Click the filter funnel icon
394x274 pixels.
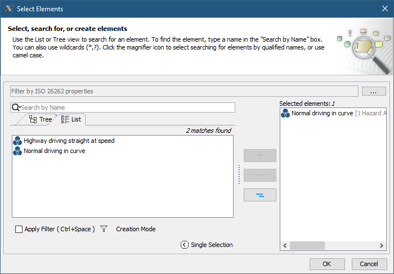click(x=104, y=229)
